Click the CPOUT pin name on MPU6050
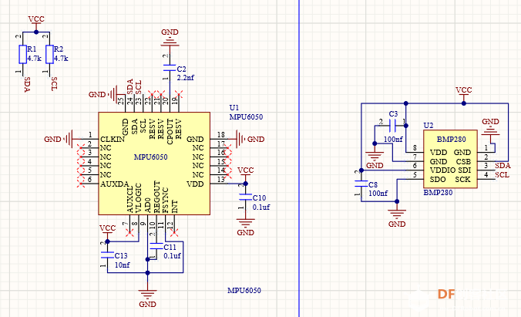This screenshot has width=521, height=317. [170, 132]
